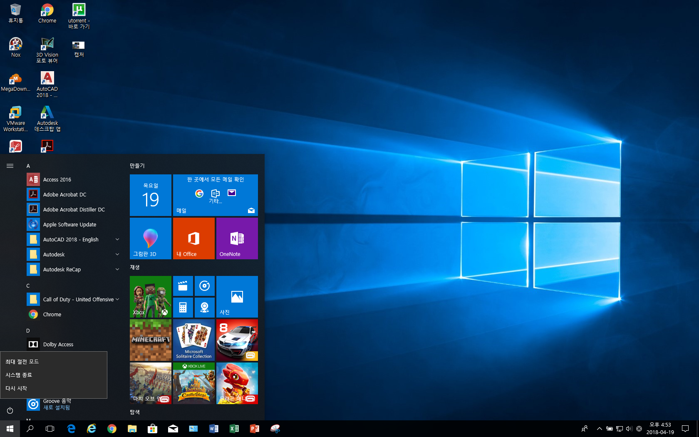Select 다시 시작 from power menu
The height and width of the screenshot is (437, 699).
coord(16,388)
